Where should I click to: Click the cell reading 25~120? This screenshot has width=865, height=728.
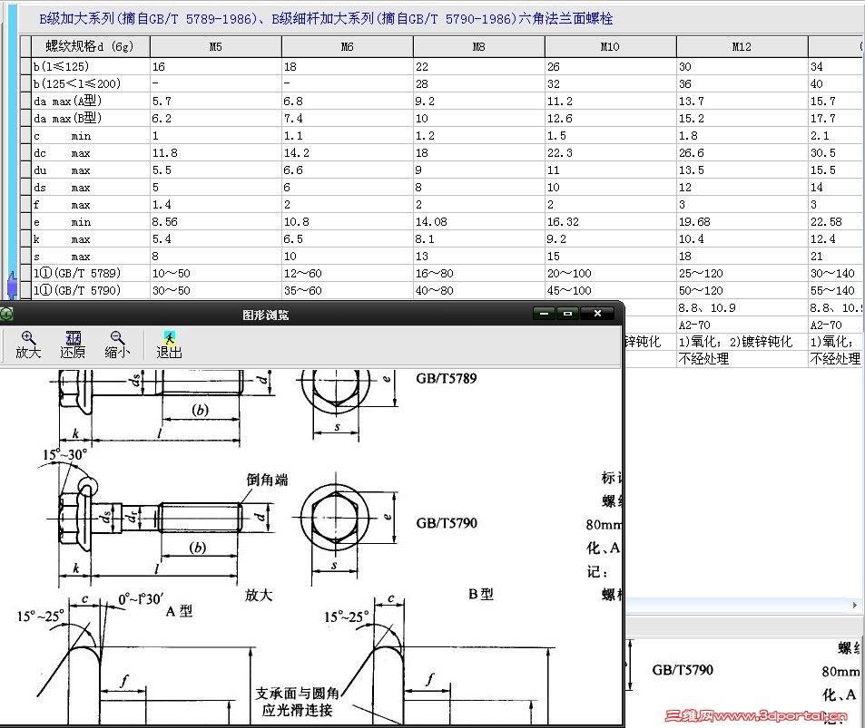pos(742,274)
